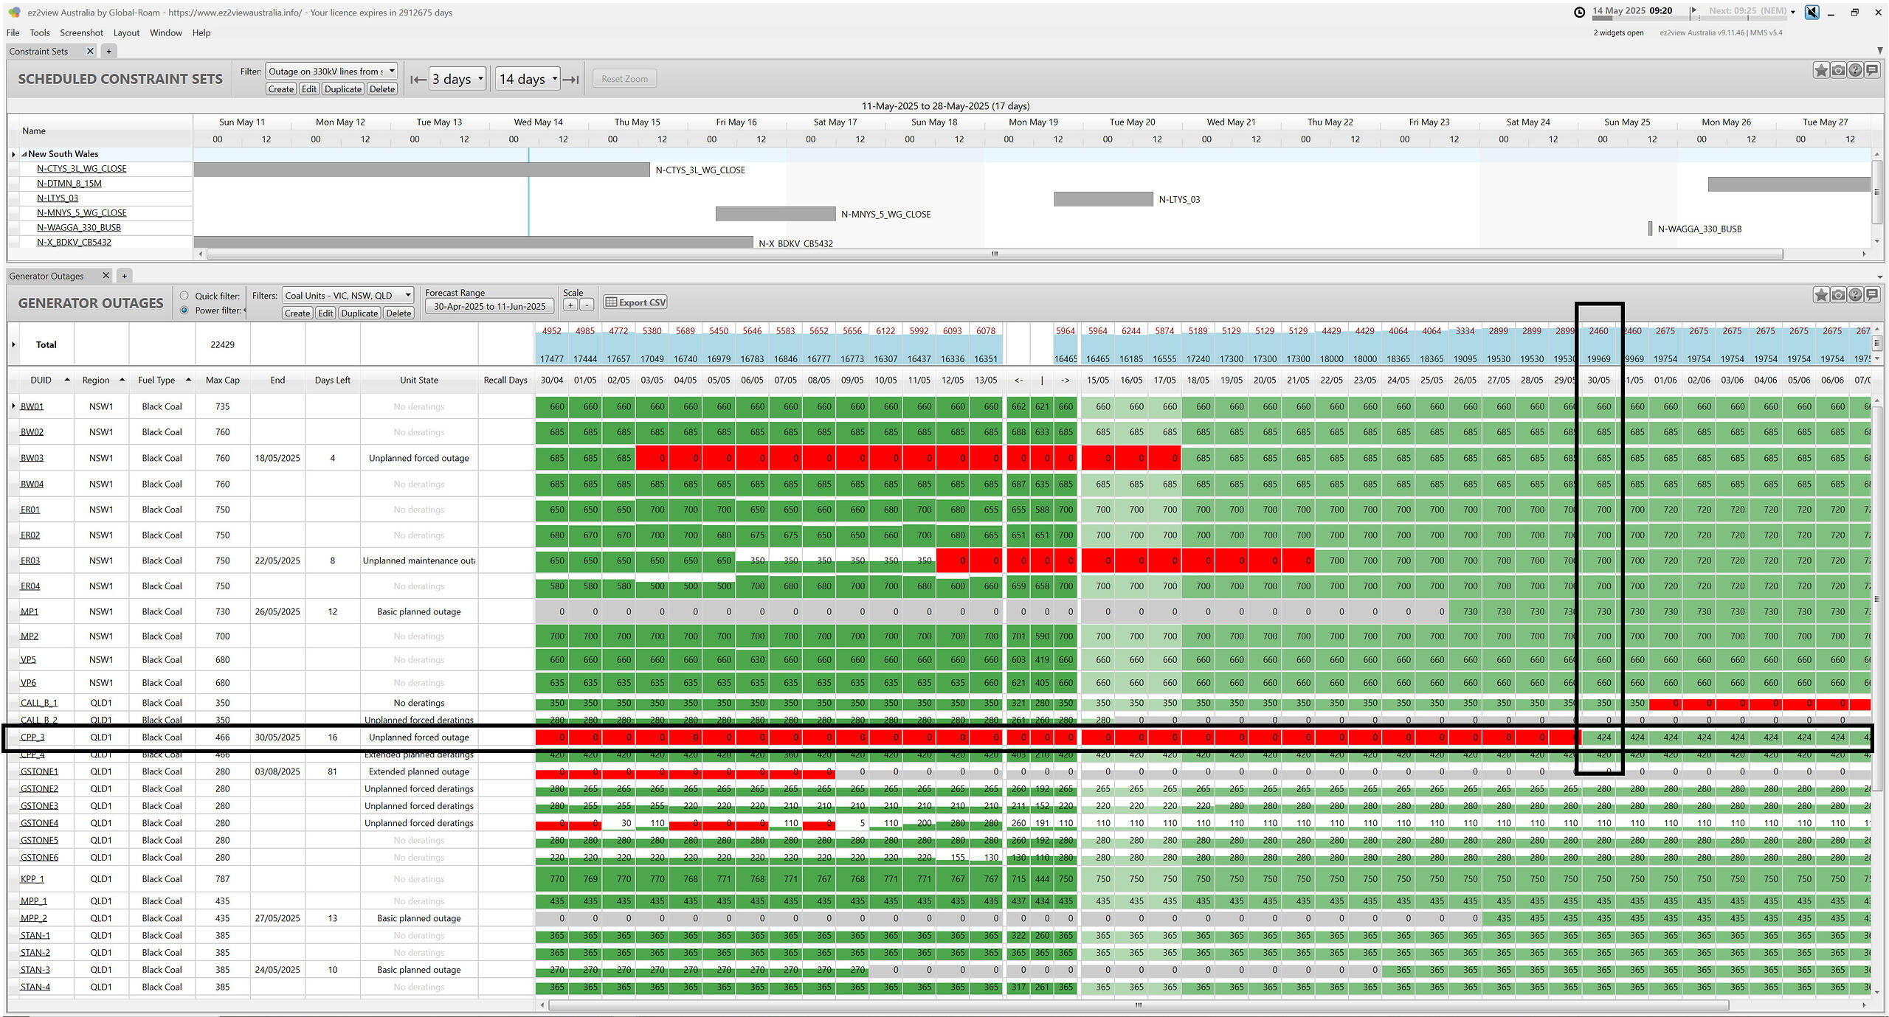Viewport: 1889px width, 1017px height.
Task: Select the Power filter radio button
Action: (x=184, y=310)
